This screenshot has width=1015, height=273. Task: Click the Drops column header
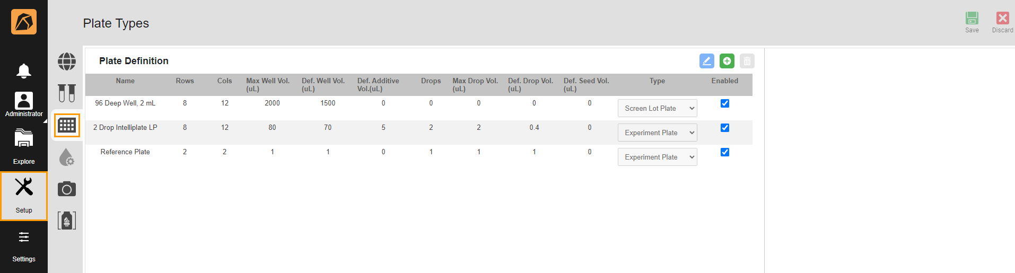coord(431,81)
